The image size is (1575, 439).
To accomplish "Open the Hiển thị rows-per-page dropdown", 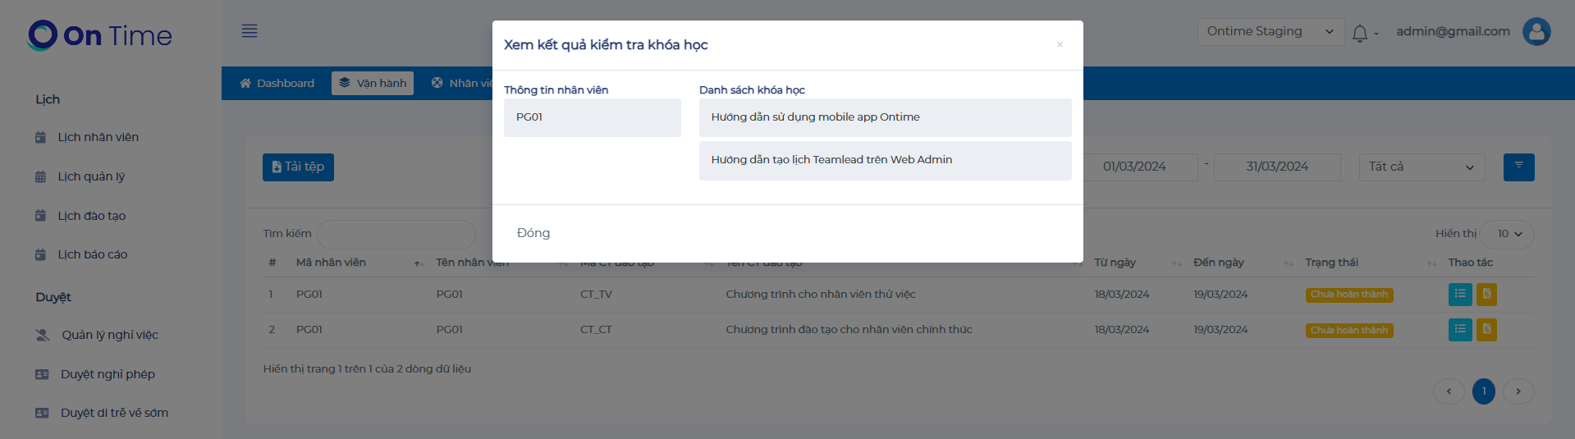I will point(1508,234).
